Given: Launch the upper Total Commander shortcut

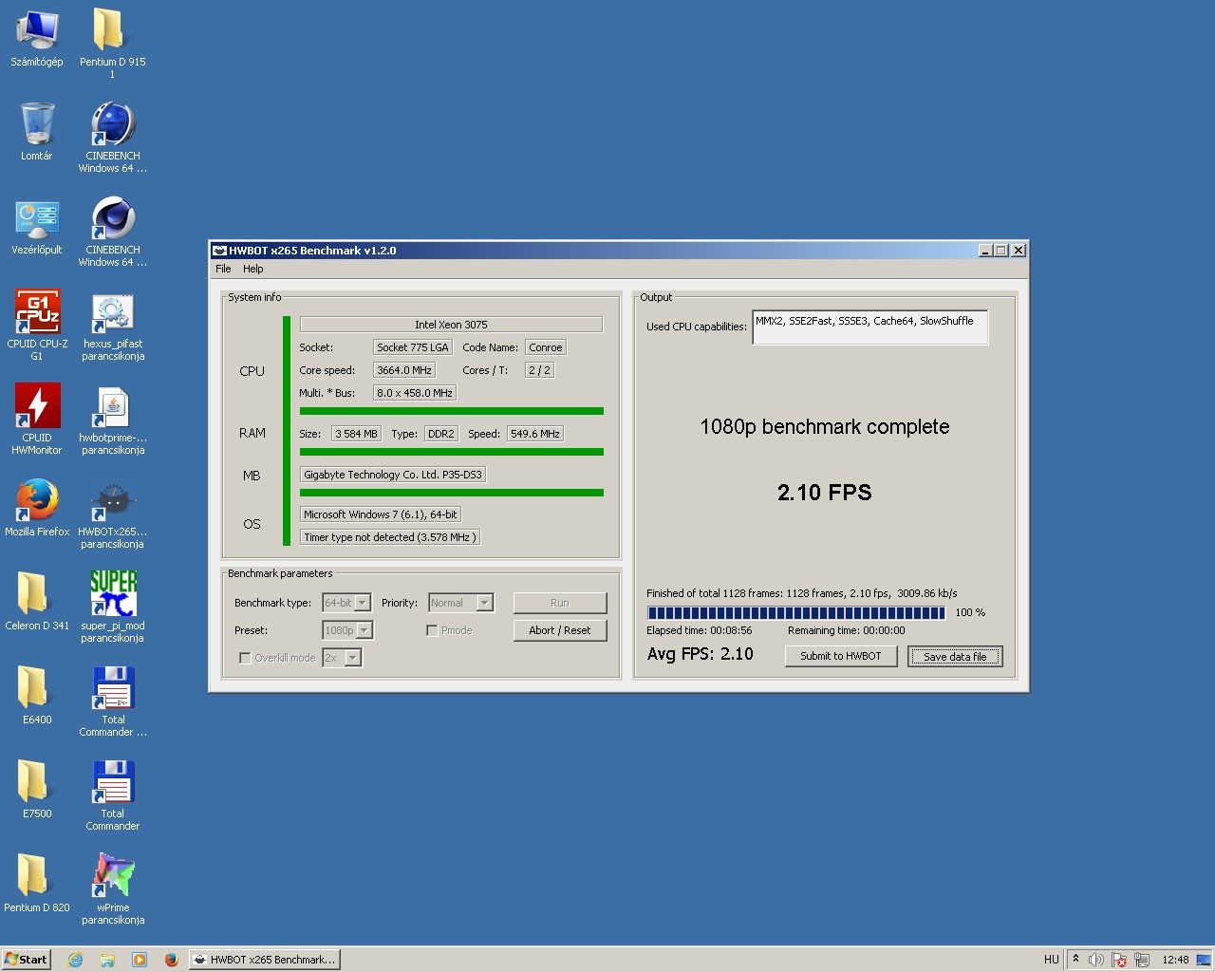Looking at the screenshot, I should (112, 701).
